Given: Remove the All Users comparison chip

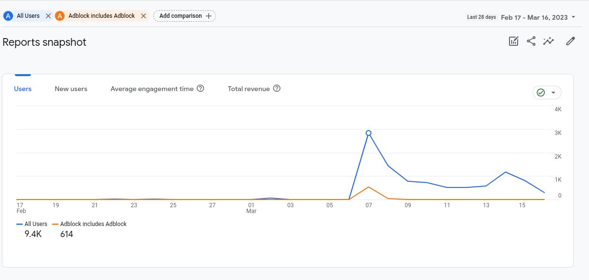Looking at the screenshot, I should click(x=48, y=16).
